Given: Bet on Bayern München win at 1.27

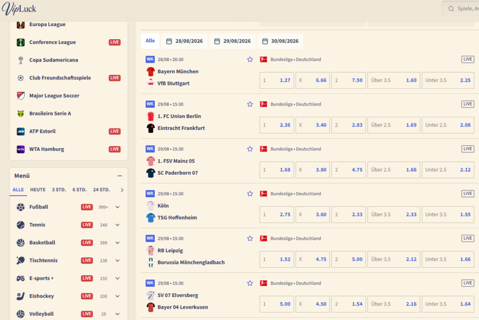Looking at the screenshot, I should coord(277,80).
